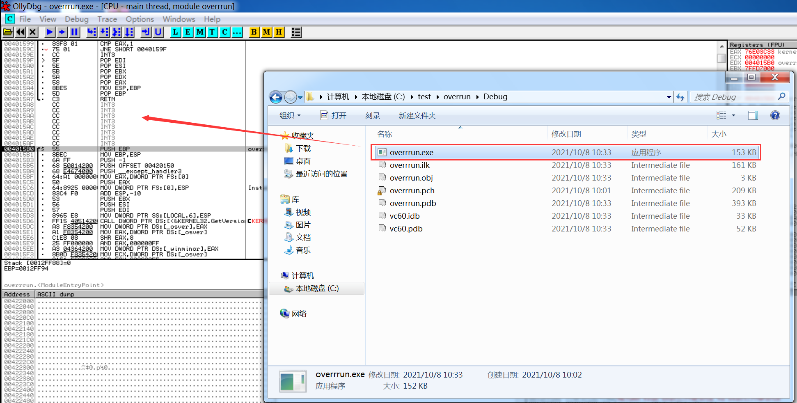Select the overrun folder in the breadcrumb
Viewport: 797px width, 403px height.
[457, 97]
